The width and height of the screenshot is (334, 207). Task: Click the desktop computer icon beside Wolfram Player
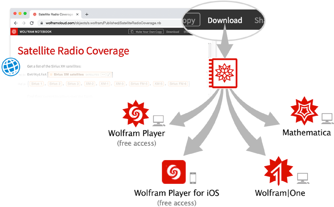click(159, 120)
